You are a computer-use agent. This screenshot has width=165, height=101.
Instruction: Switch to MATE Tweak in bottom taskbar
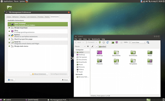[x=32, y=100]
